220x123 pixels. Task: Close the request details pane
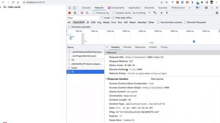click(107, 47)
